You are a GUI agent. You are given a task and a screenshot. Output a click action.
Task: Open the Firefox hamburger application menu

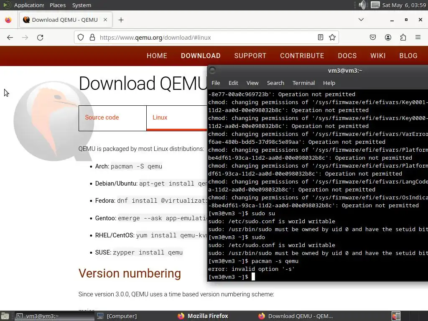[x=418, y=37]
